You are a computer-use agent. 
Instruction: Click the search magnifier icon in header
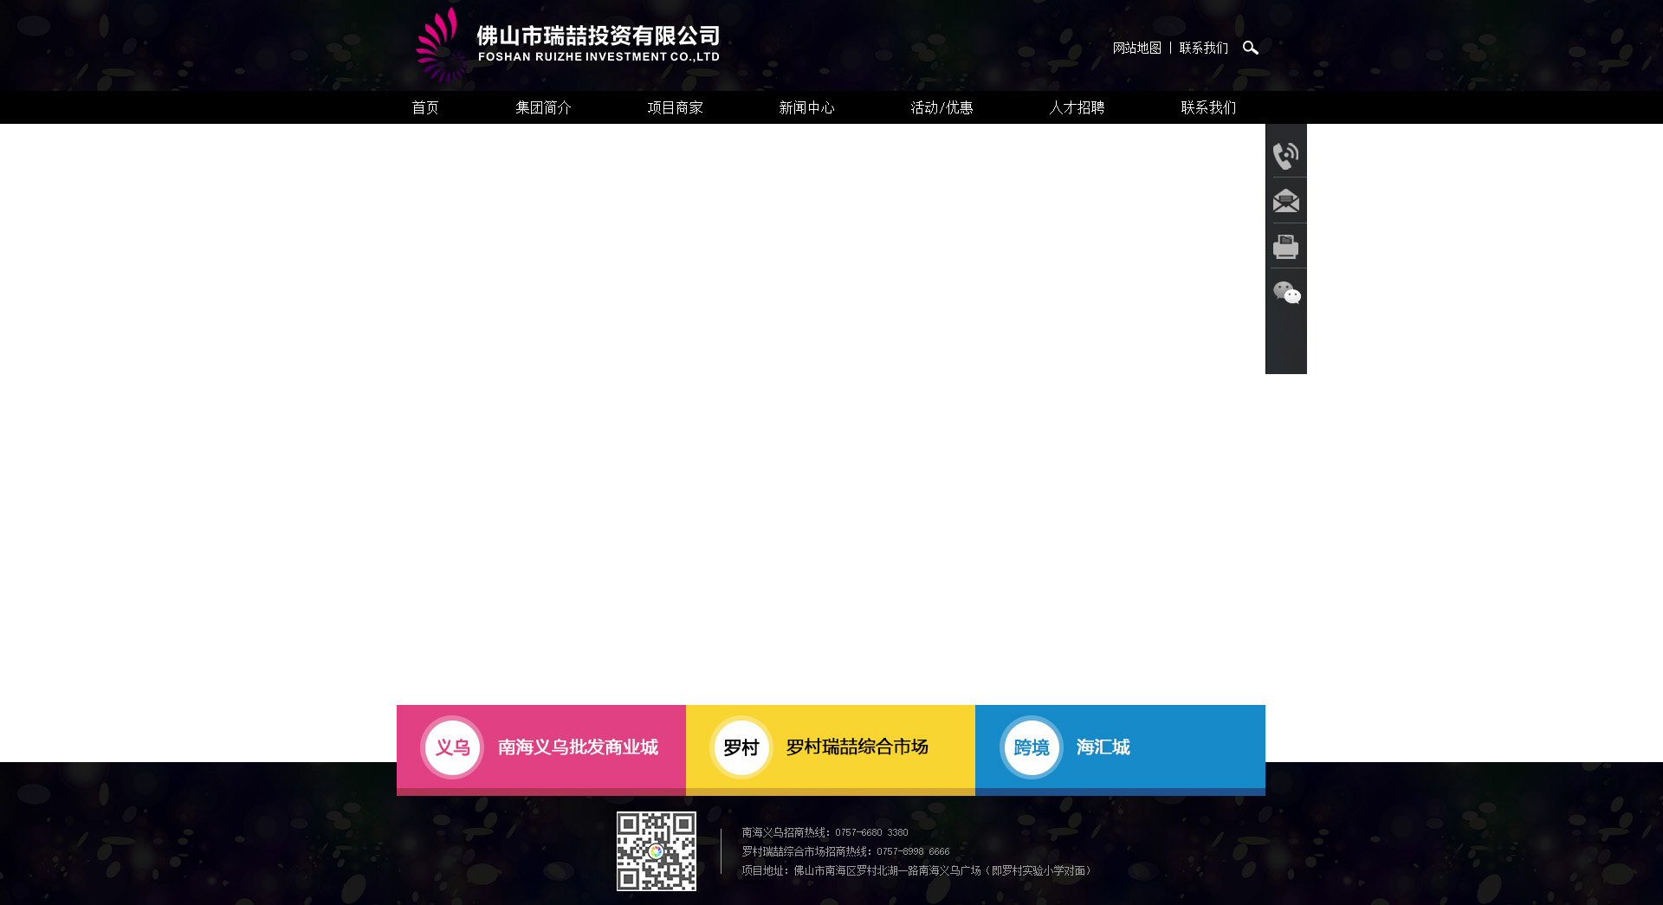pos(1250,48)
